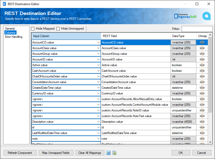The width and height of the screenshot is (215, 159).
Task: Unmap the AccountCD.value field mapping
Action: (202, 42)
